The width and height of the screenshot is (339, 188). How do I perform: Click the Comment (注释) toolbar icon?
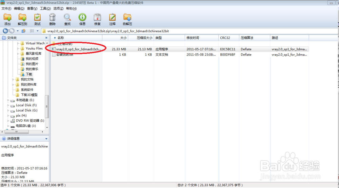pyautogui.click(x=112, y=19)
